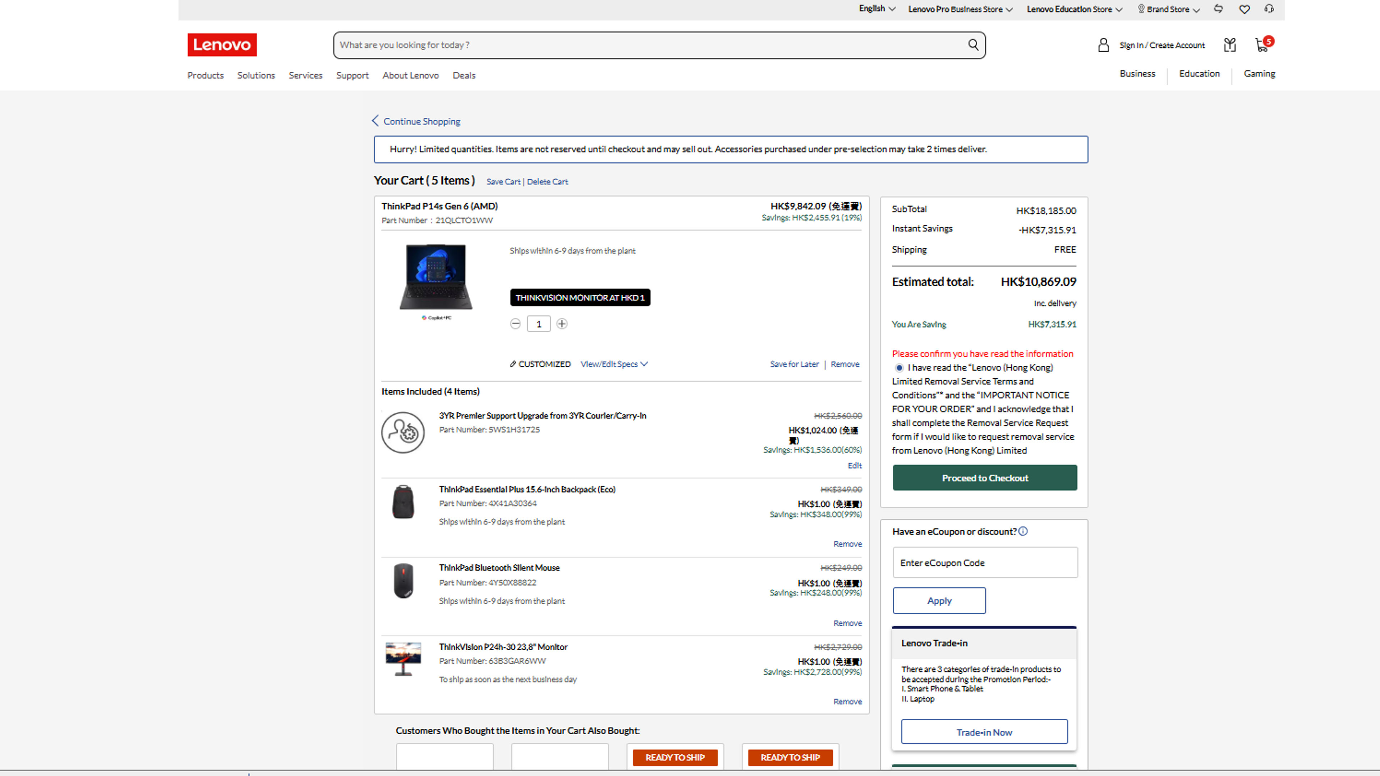Click Continue Shopping link
This screenshot has height=776, width=1380.
[422, 121]
